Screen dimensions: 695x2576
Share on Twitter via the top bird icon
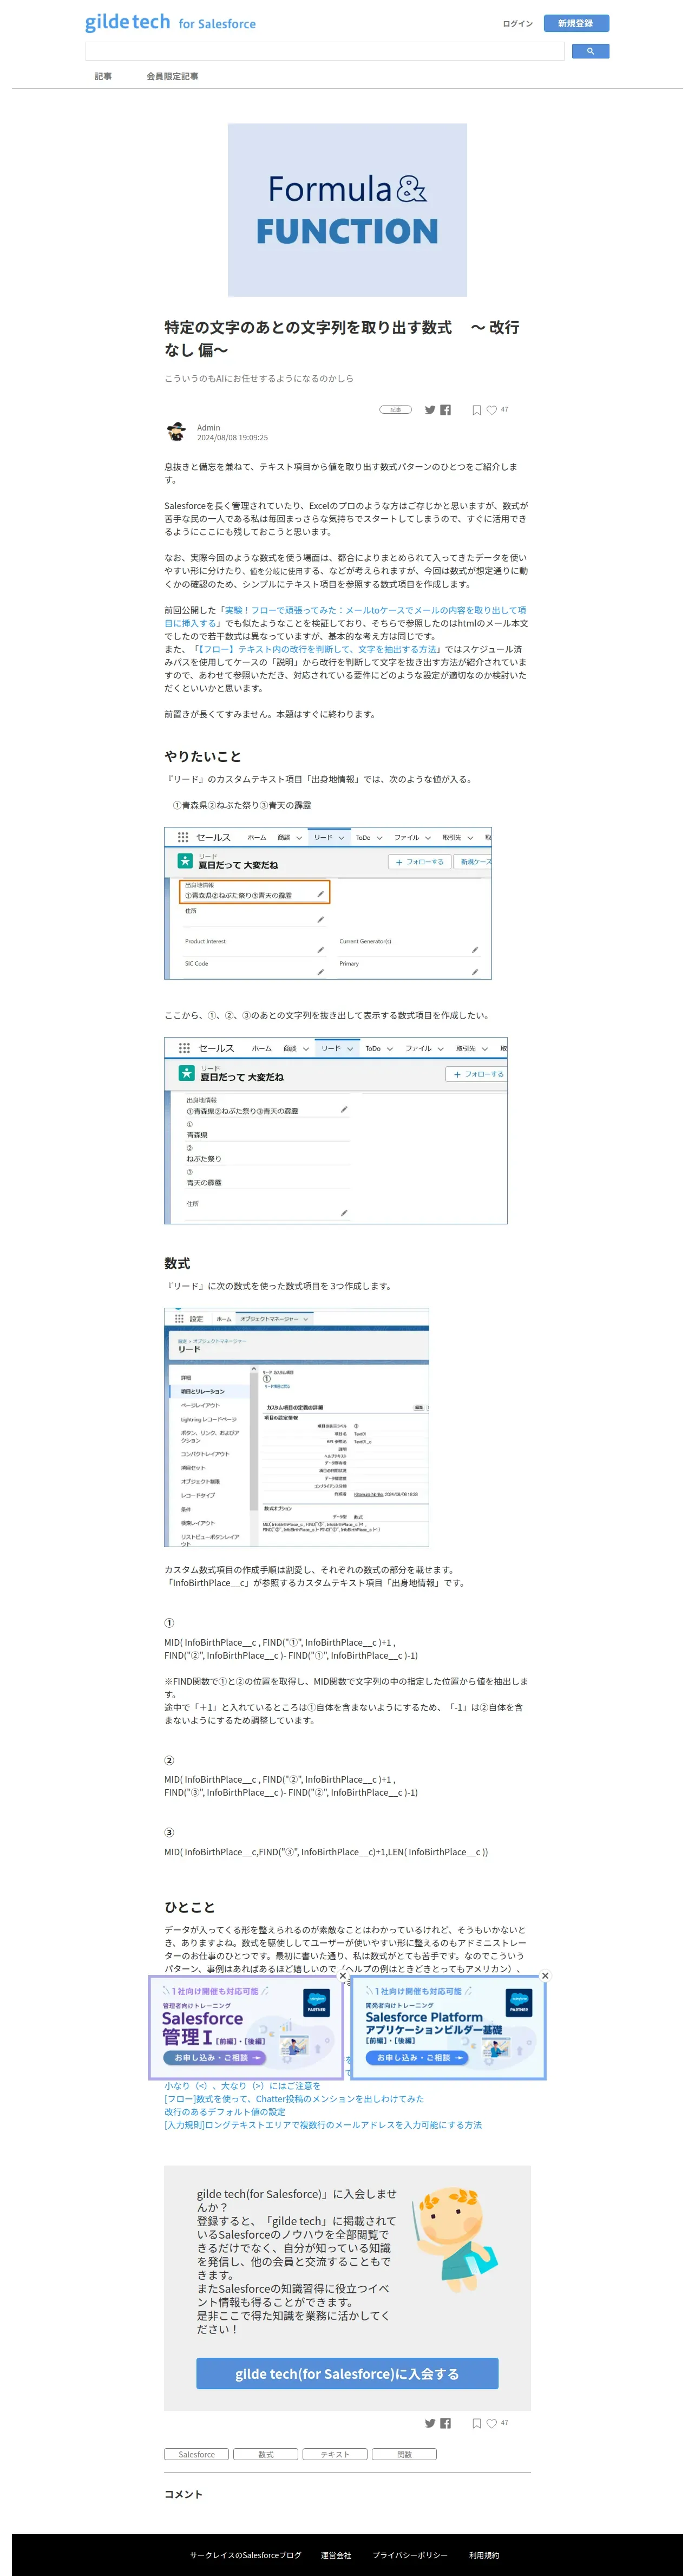(430, 409)
